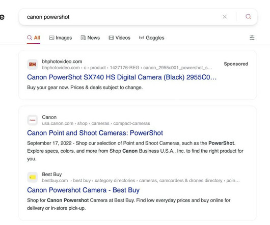Click the Best Buy site name
This screenshot has height=225, width=270.
(52, 174)
